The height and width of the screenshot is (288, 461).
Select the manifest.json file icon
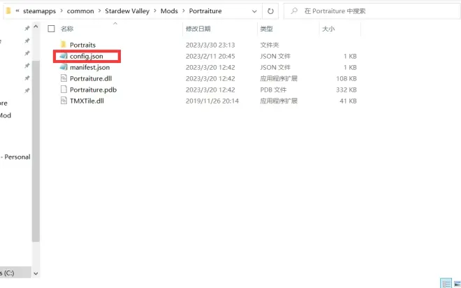tap(63, 67)
